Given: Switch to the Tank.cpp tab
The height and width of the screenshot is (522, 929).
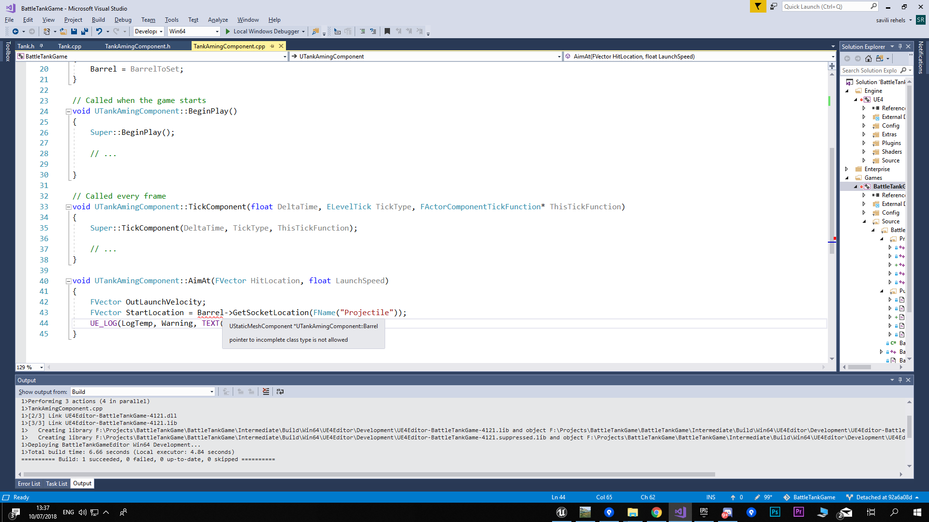Looking at the screenshot, I should pyautogui.click(x=69, y=46).
